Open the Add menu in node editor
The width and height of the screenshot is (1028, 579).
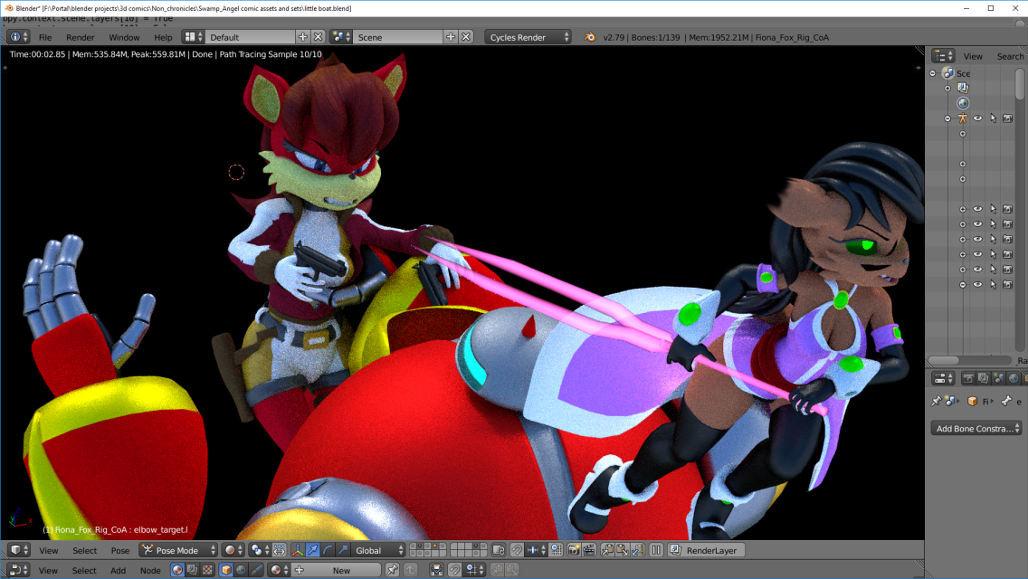click(118, 571)
